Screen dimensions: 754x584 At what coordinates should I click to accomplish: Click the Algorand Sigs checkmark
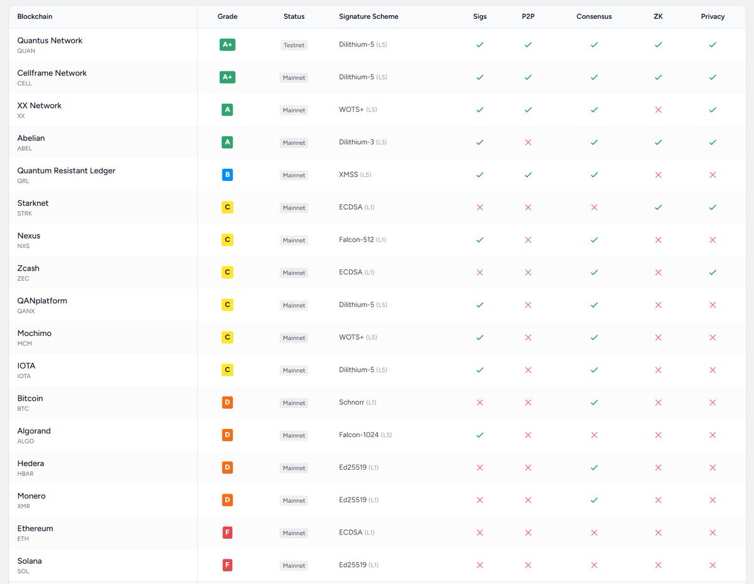coord(480,435)
